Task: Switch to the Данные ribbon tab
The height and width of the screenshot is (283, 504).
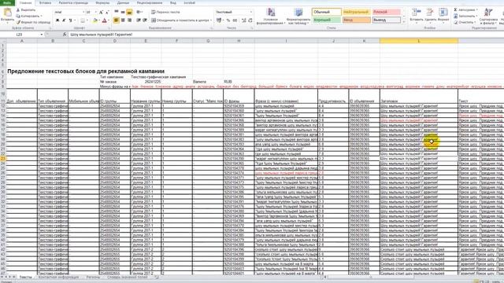Action: (x=123, y=2)
